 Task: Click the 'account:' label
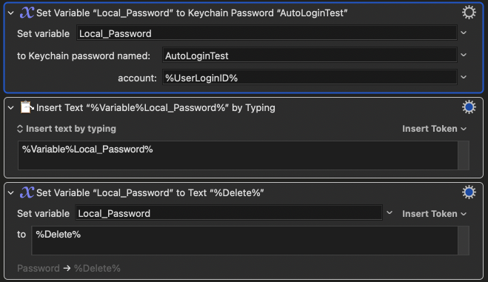pyautogui.click(x=137, y=78)
